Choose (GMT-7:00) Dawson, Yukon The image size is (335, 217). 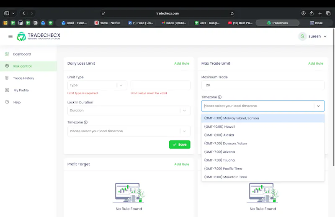click(x=263, y=143)
